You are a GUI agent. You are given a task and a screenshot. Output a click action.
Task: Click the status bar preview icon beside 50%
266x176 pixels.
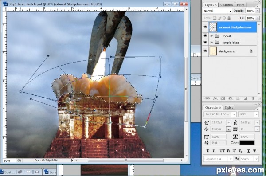[x=19, y=160]
